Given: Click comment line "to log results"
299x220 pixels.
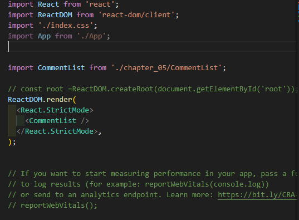Looking at the screenshot, I should tap(138, 184).
